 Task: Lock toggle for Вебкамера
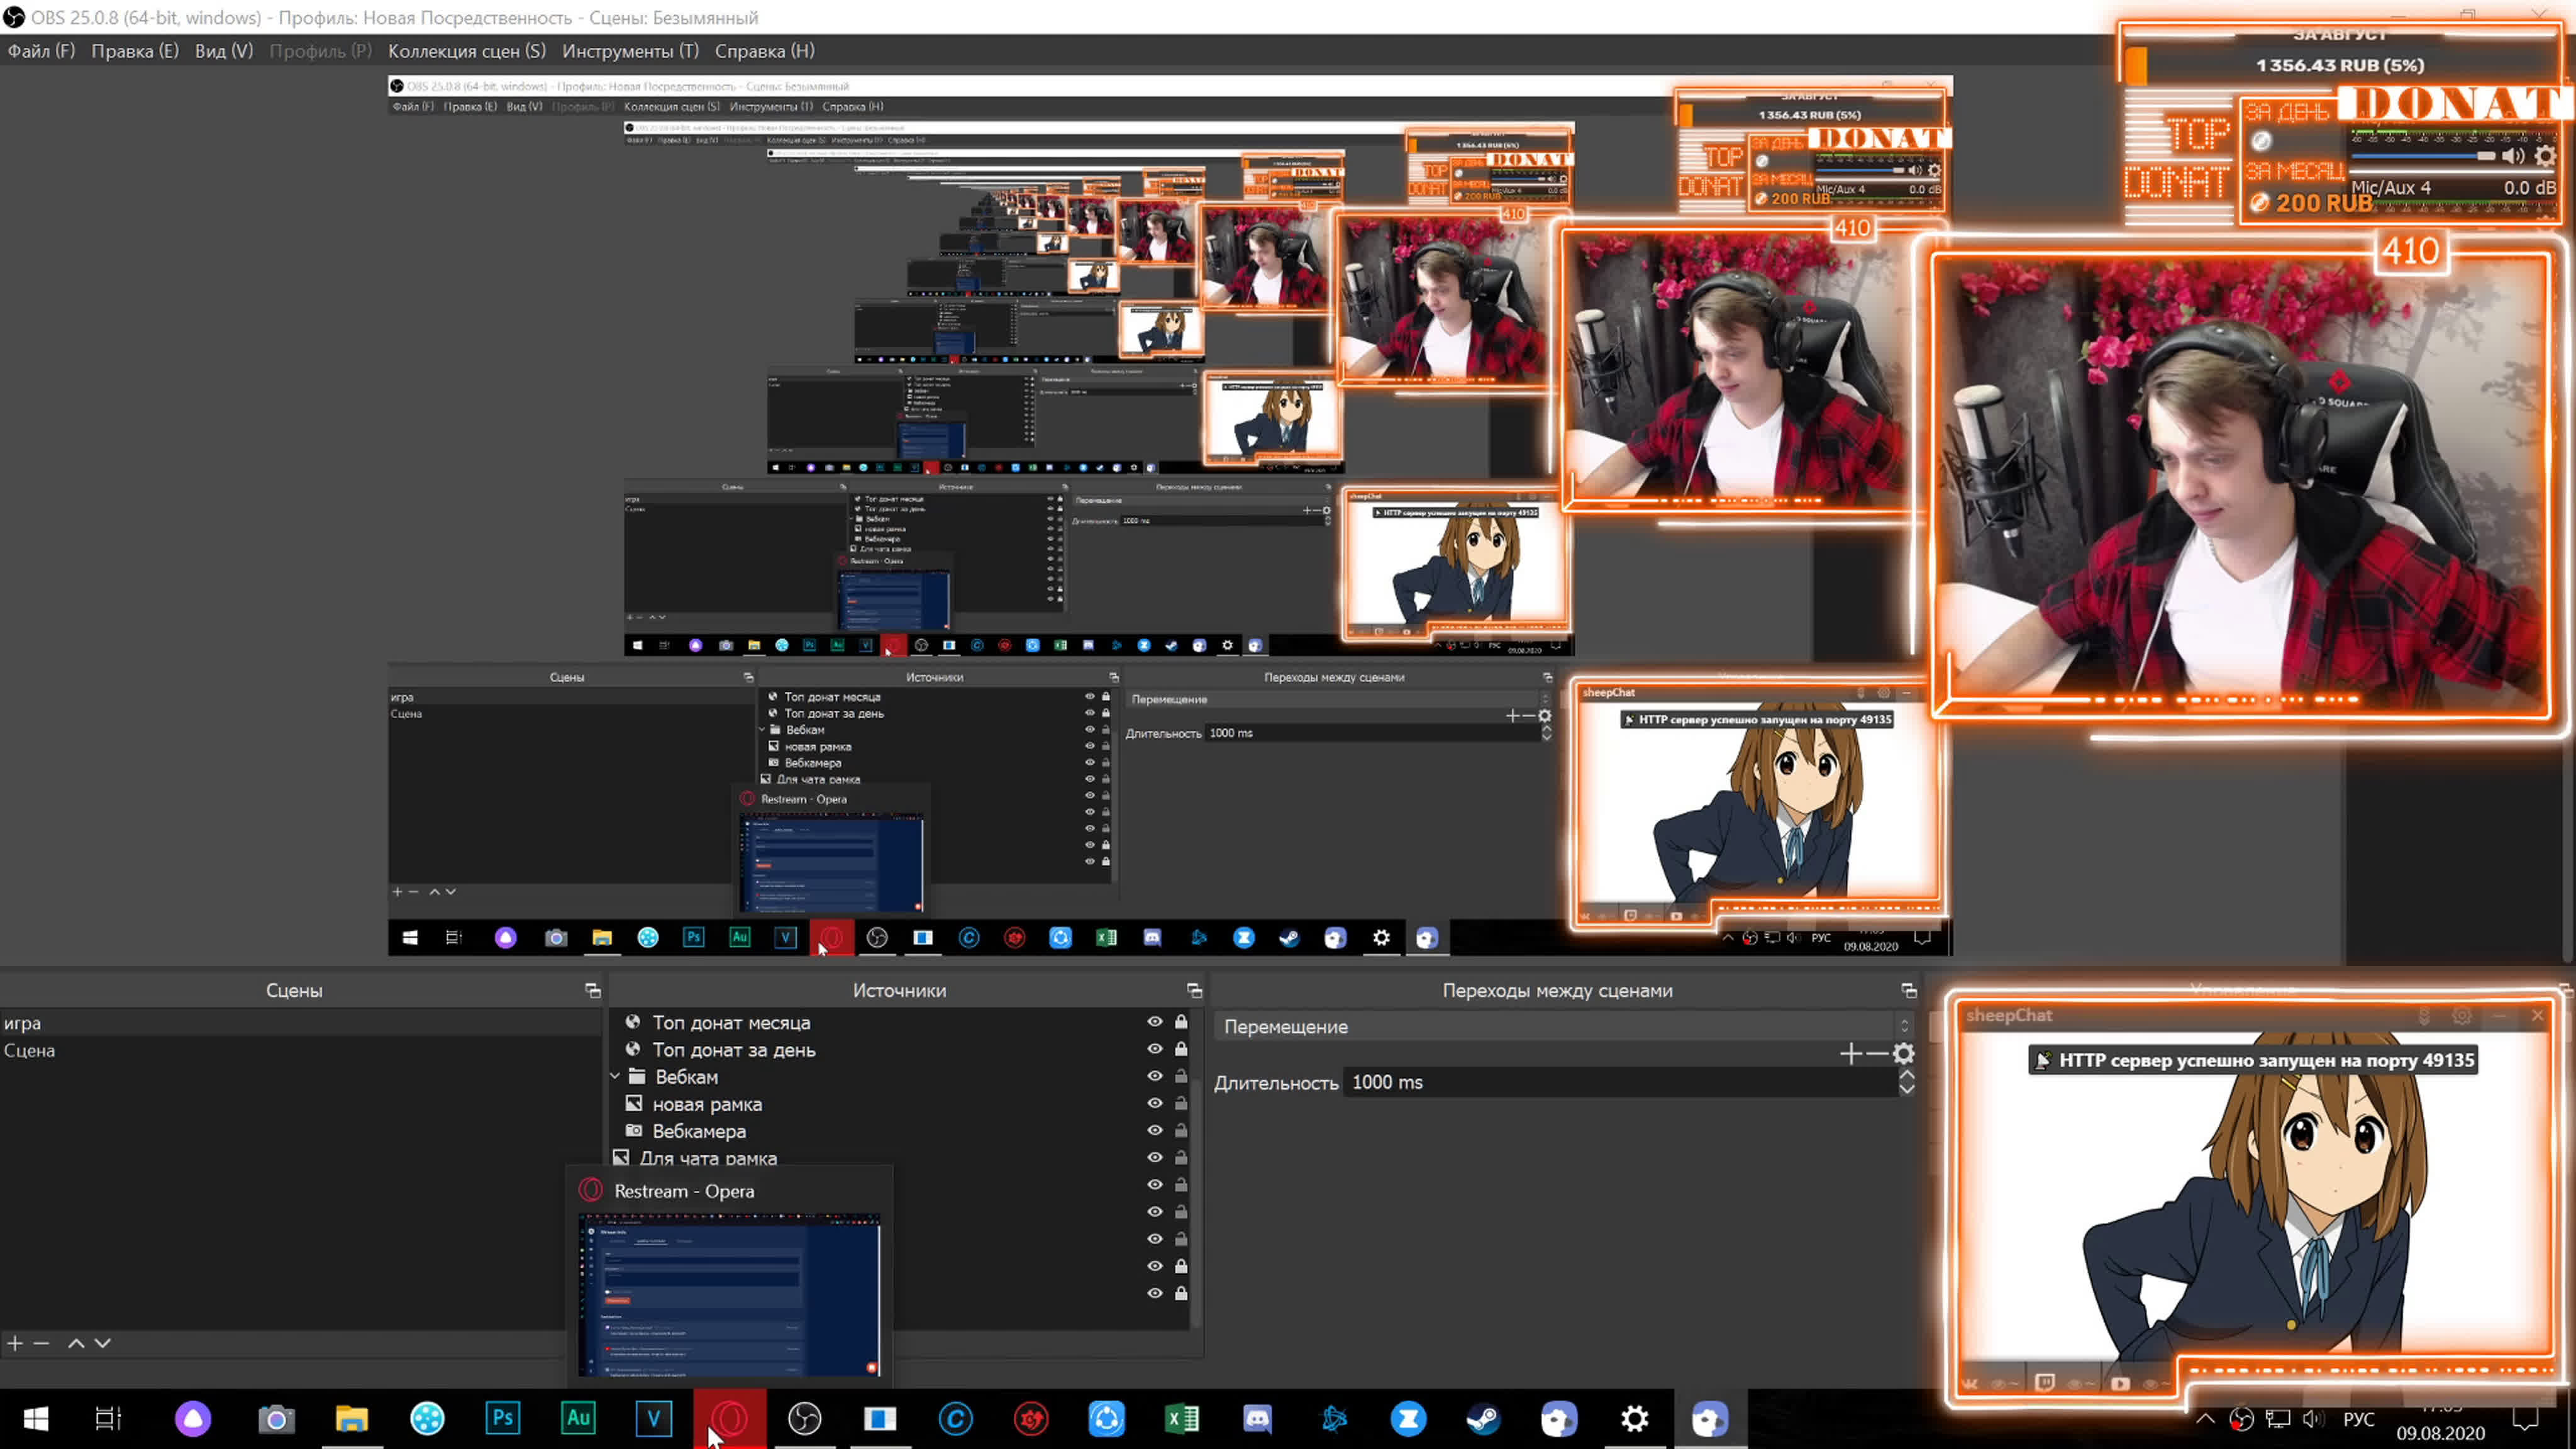tap(1181, 1130)
